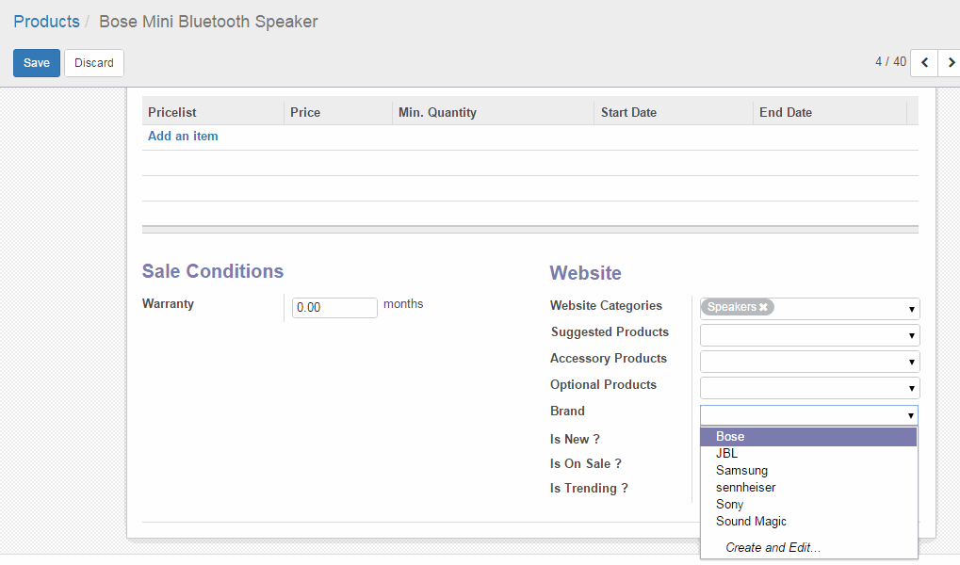
Task: Click the Is Trending ? label
Action: pyautogui.click(x=589, y=488)
